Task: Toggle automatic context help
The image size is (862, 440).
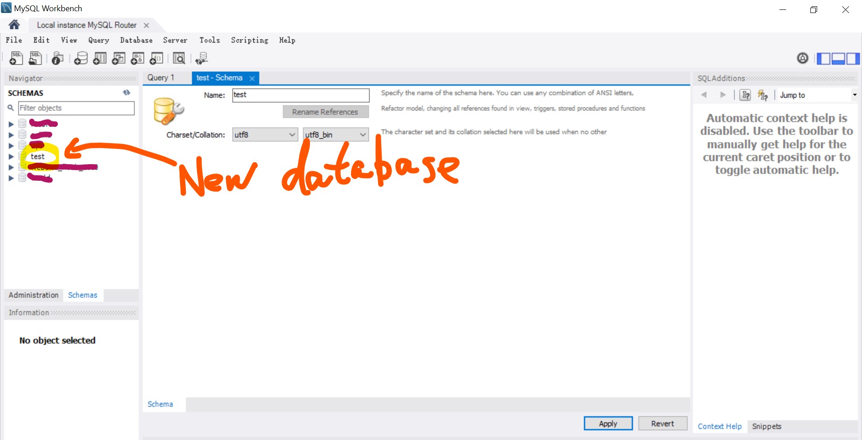Action: (x=762, y=95)
